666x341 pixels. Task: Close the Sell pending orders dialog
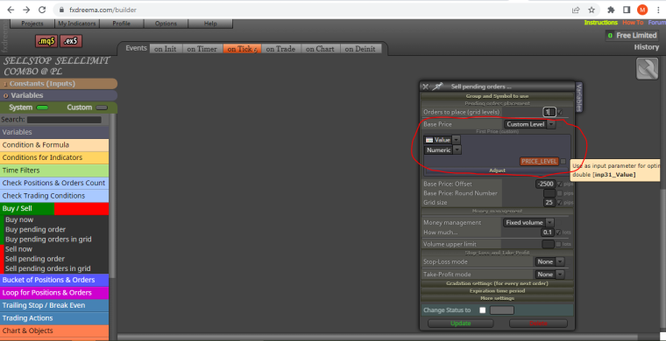tap(426, 87)
